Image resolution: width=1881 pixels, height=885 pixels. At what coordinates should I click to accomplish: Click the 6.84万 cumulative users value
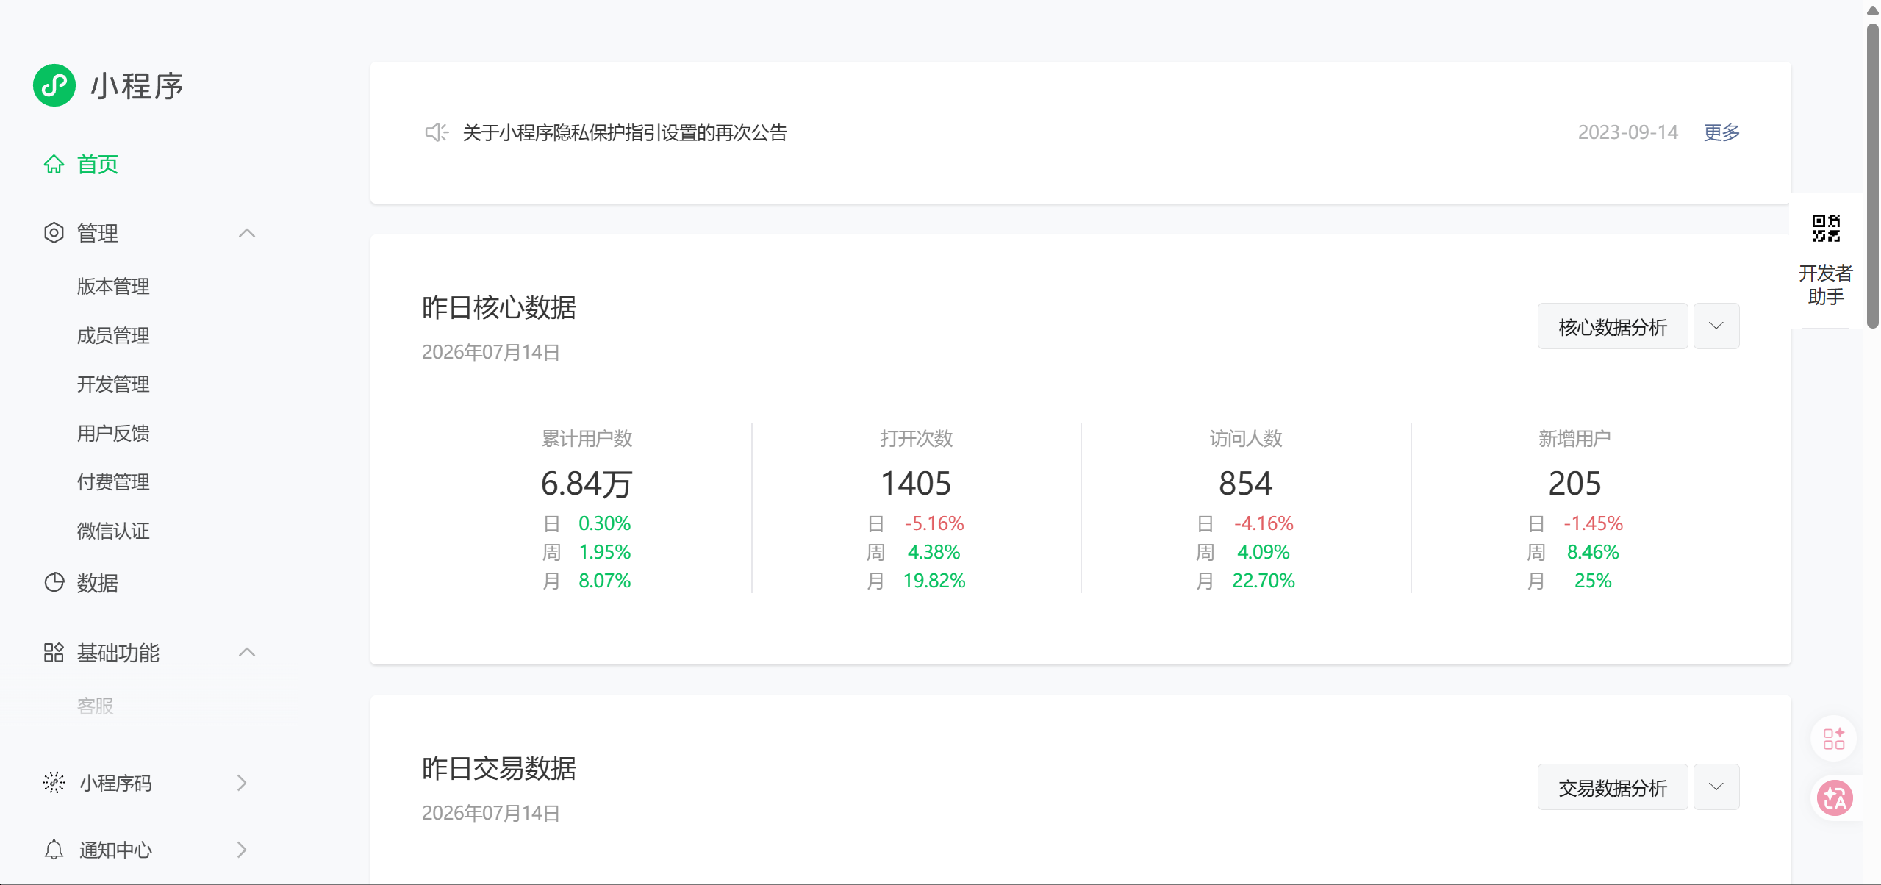click(587, 483)
